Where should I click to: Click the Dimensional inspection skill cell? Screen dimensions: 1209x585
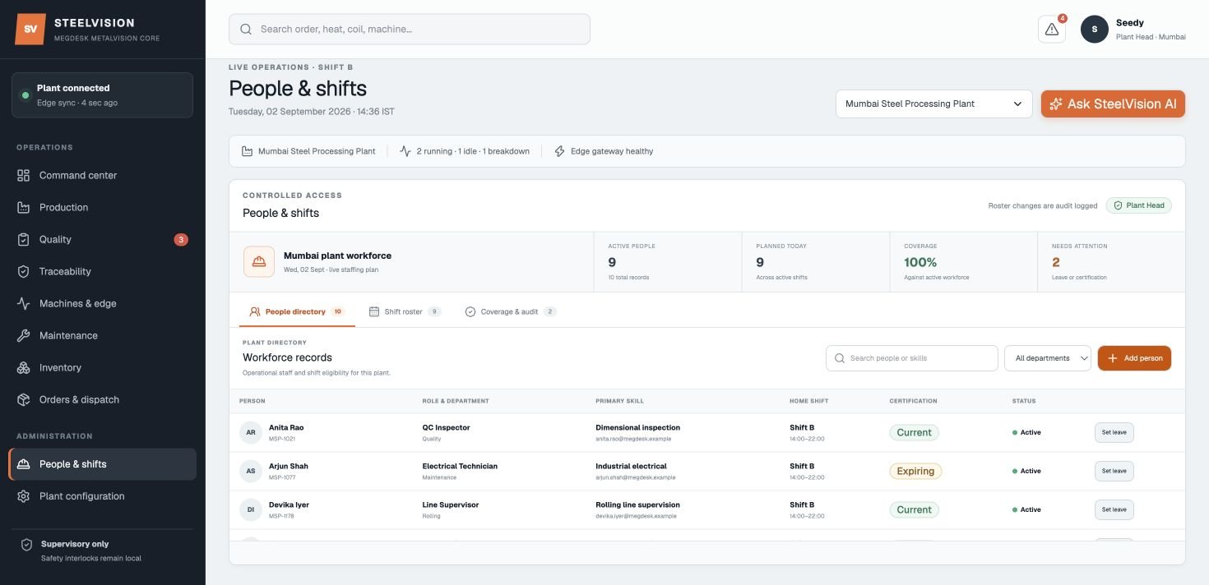[637, 427]
